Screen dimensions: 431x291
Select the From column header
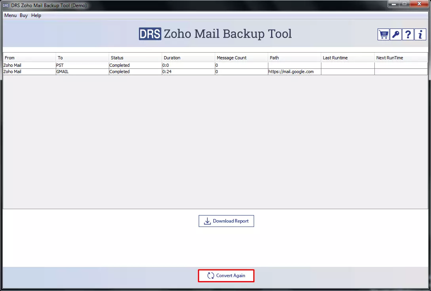(x=29, y=58)
